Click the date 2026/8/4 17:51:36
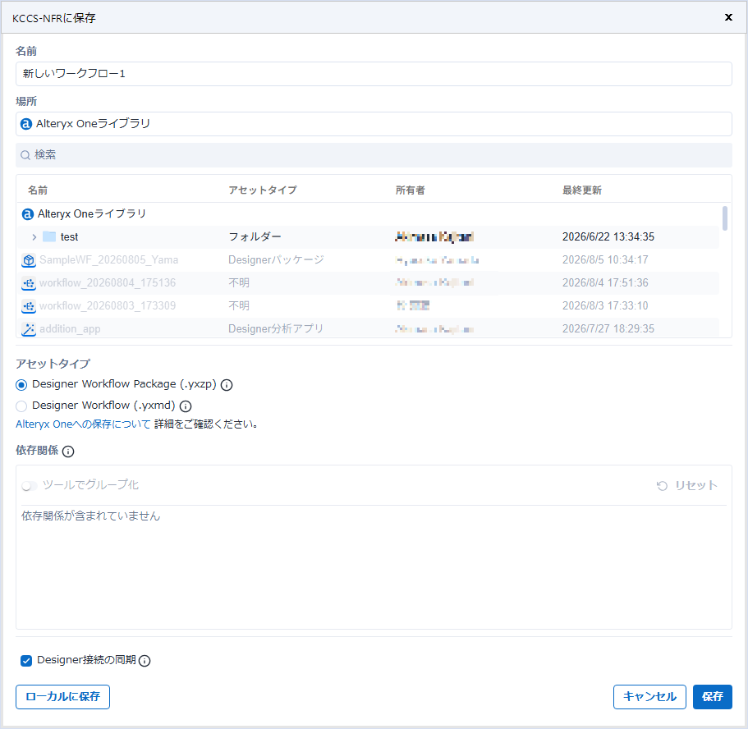The height and width of the screenshot is (729, 748). pos(605,283)
